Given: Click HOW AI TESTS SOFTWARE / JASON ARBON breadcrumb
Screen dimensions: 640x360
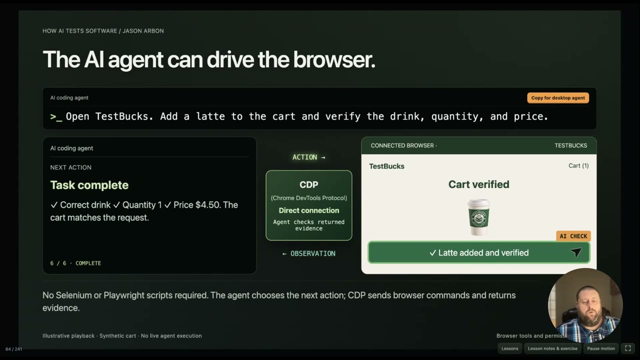Looking at the screenshot, I should (x=103, y=31).
